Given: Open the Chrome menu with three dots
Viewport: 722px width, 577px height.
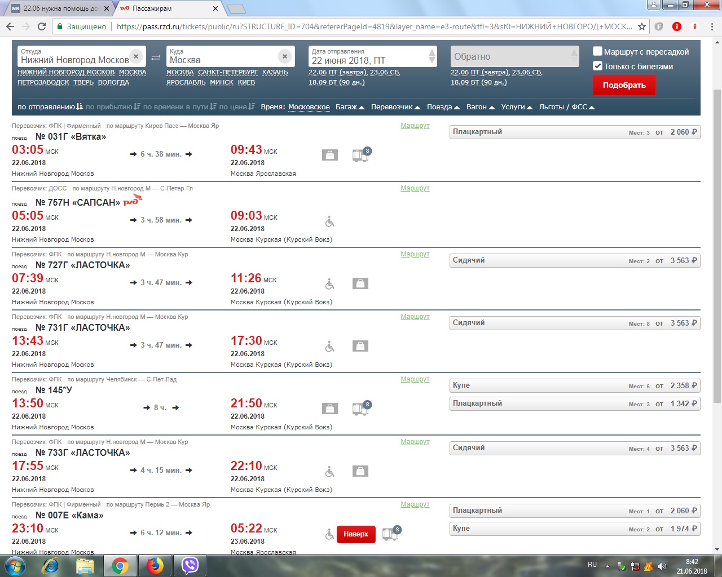Looking at the screenshot, I should (712, 26).
